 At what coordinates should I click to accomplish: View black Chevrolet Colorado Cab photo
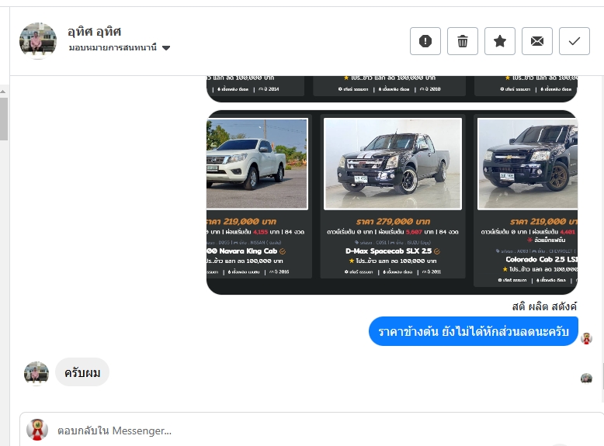[x=527, y=164]
